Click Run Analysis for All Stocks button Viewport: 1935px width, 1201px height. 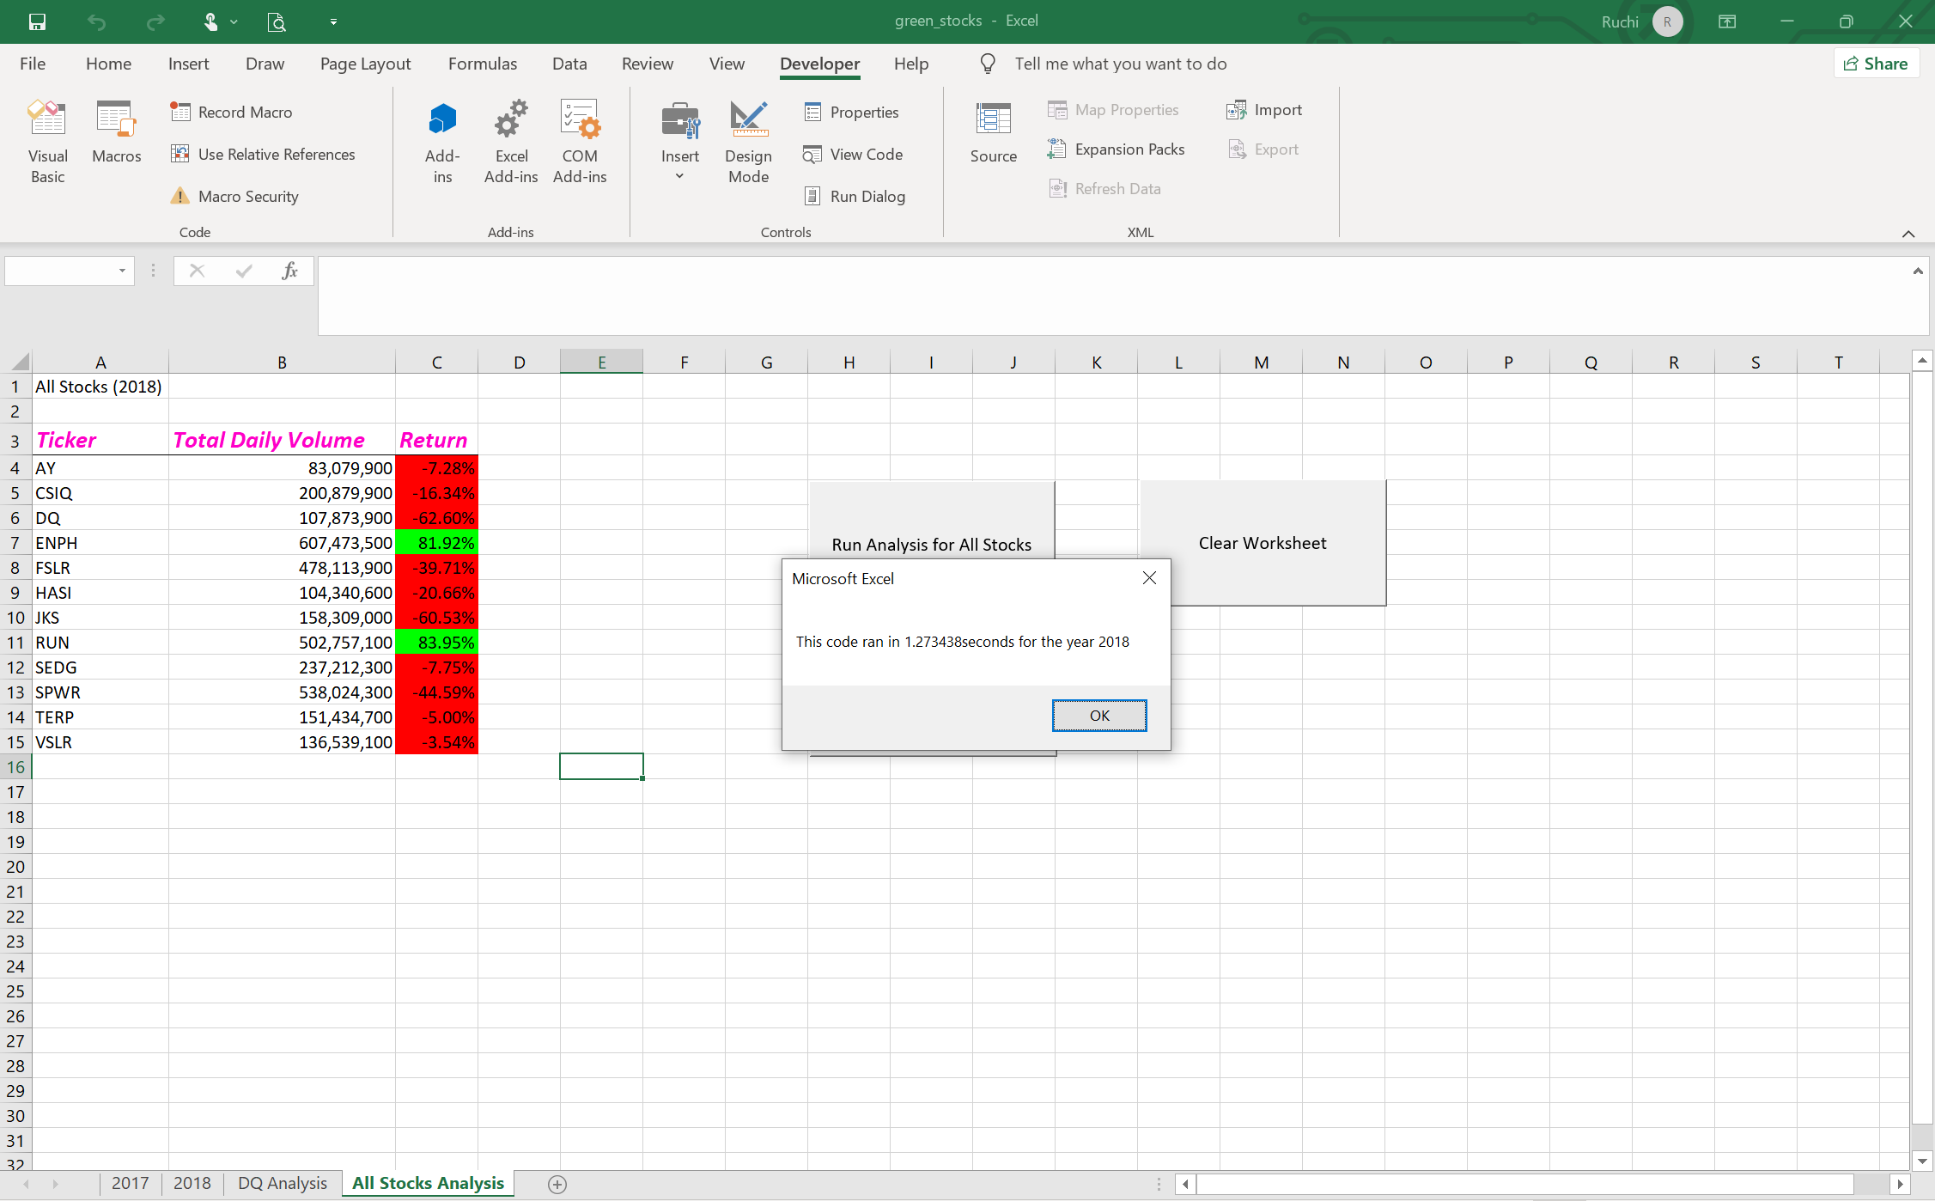coord(931,520)
